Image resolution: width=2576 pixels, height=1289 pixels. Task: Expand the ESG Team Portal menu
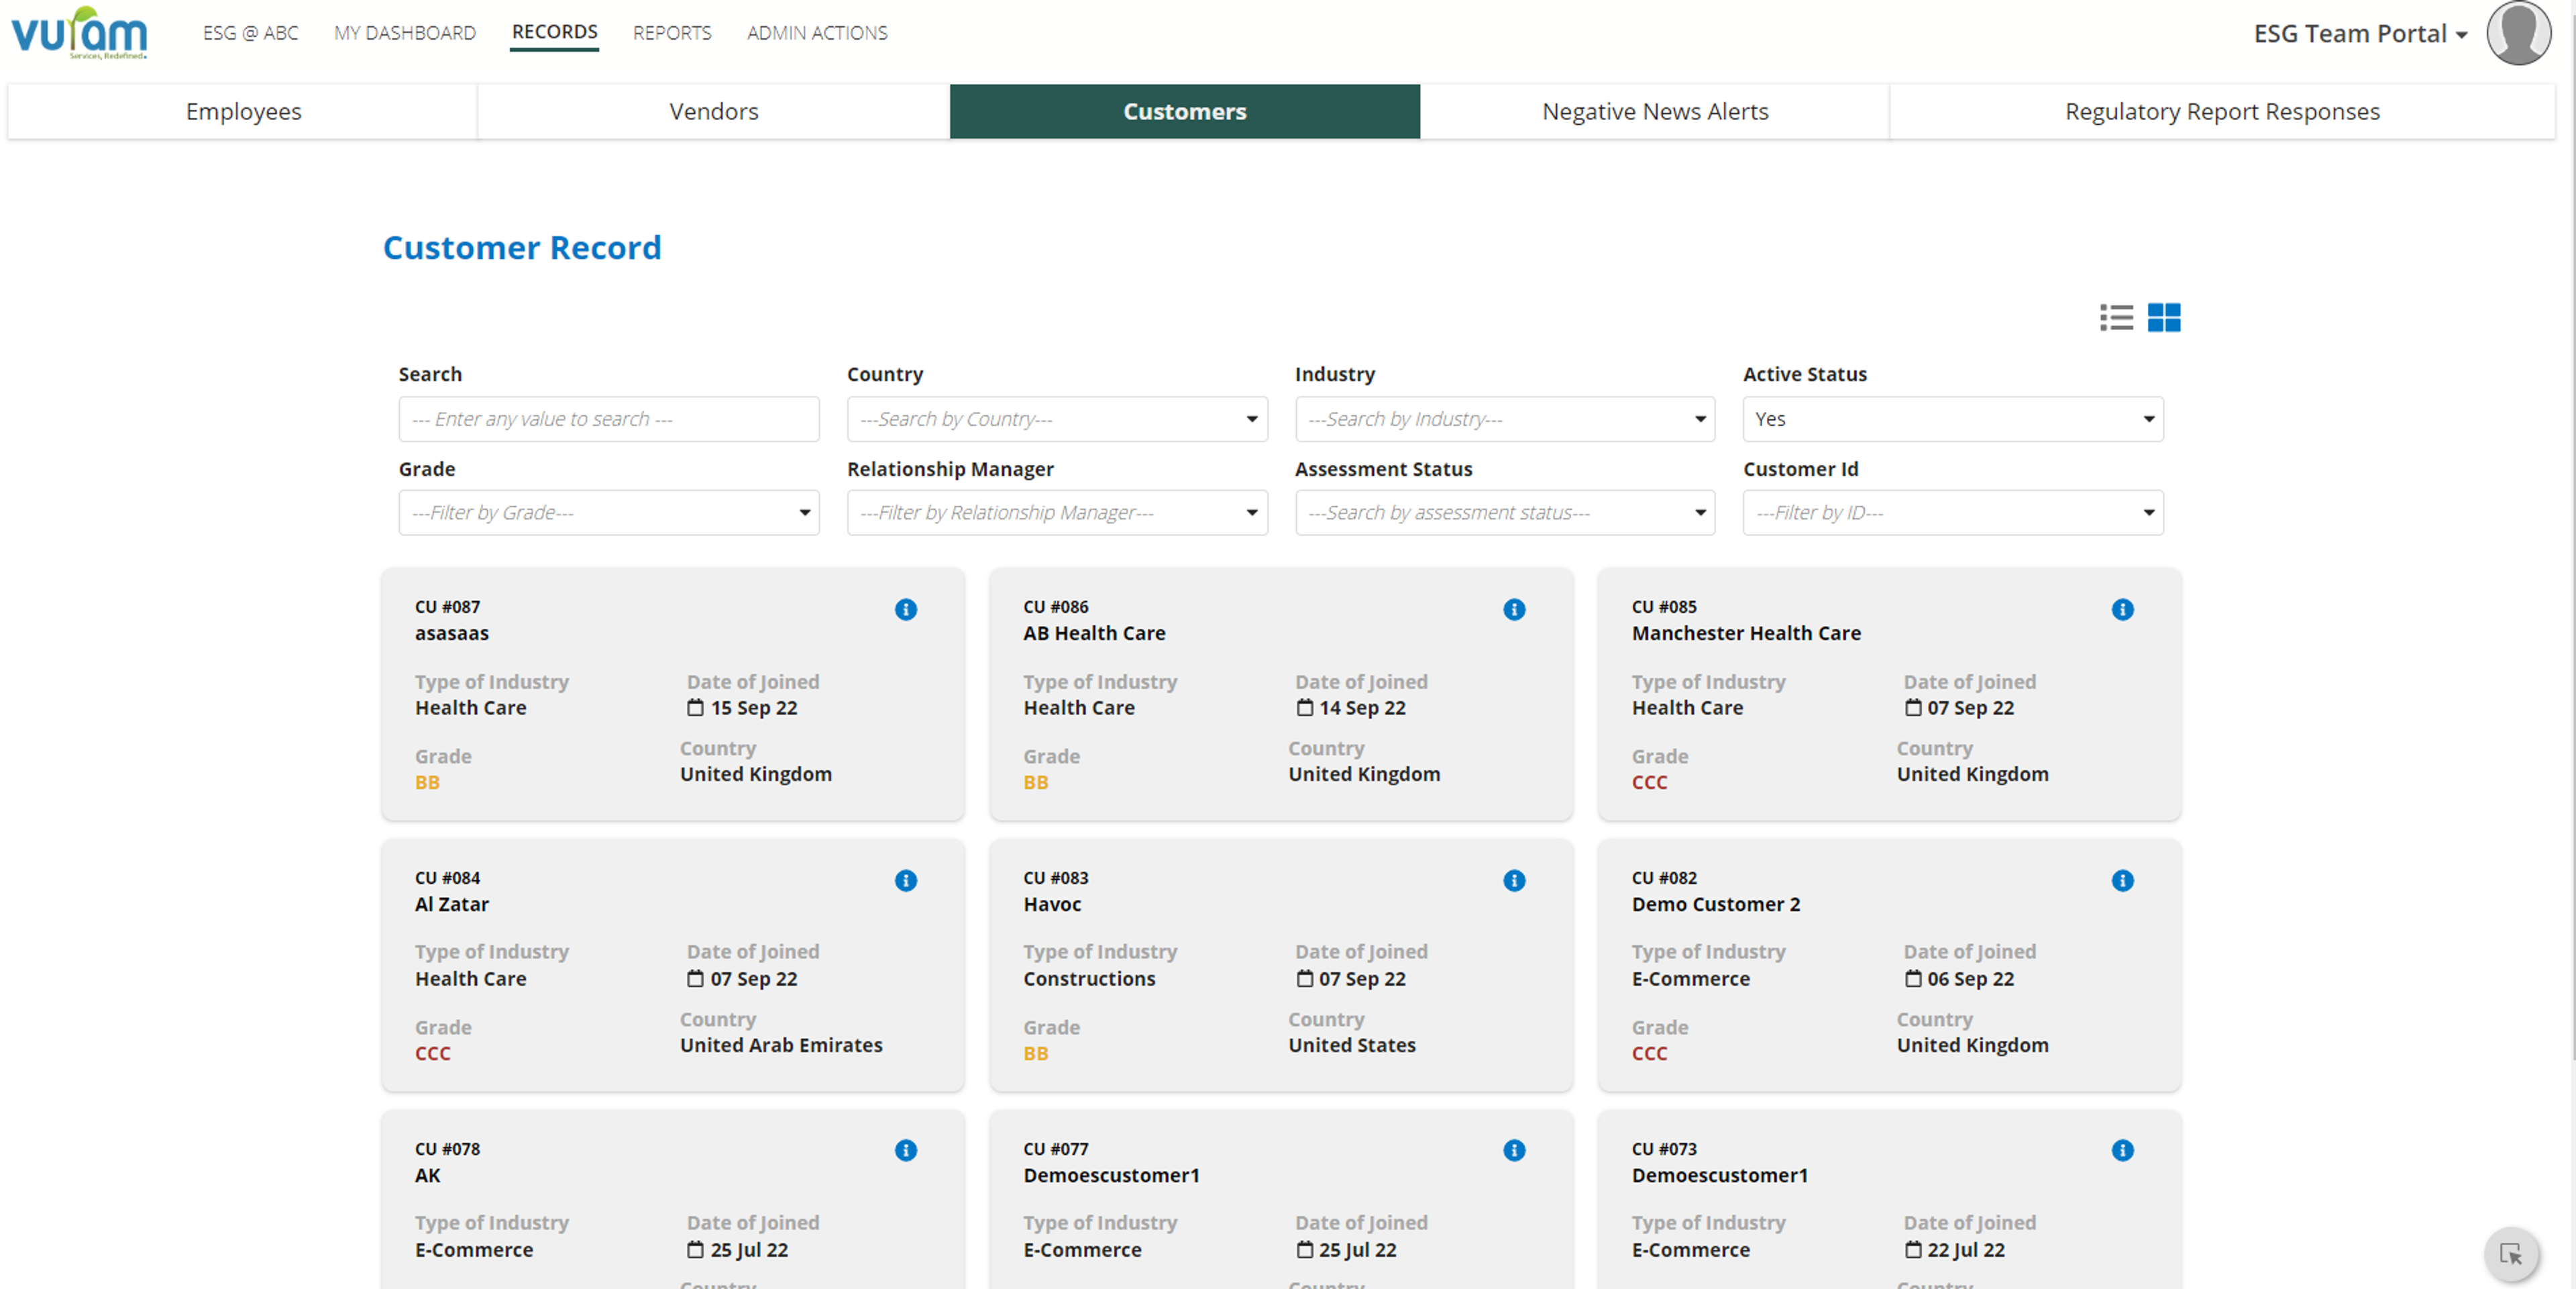(2360, 33)
